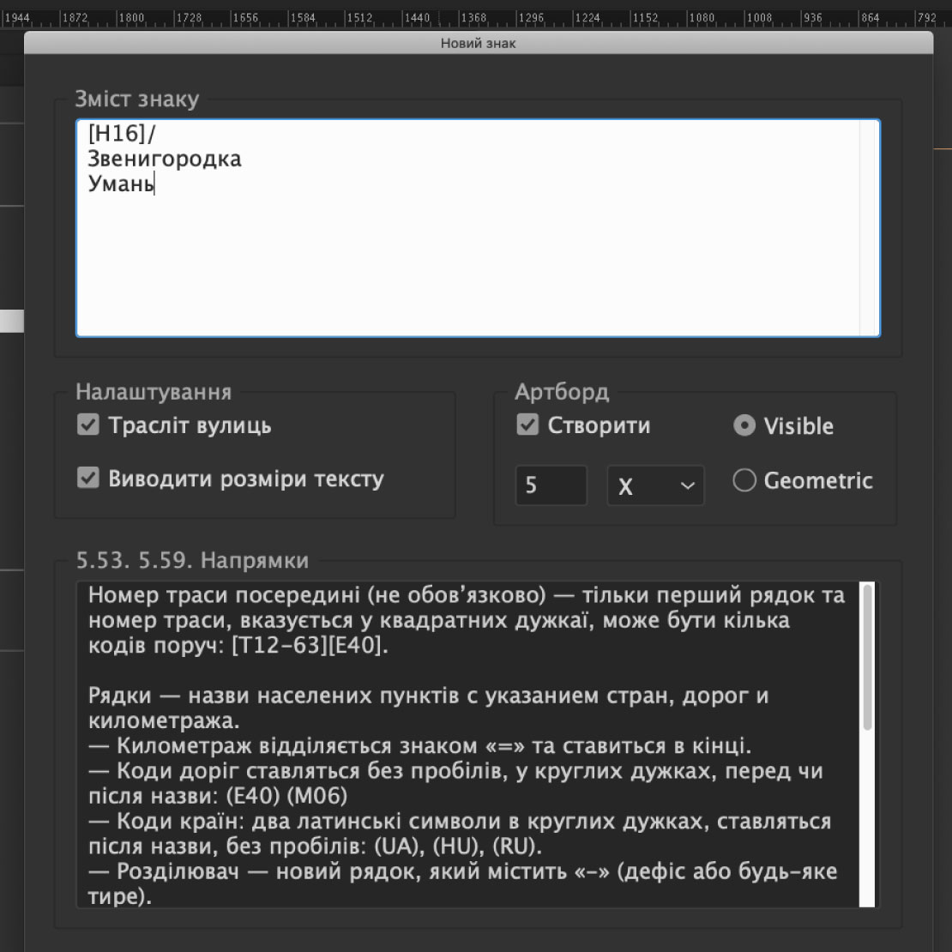The width and height of the screenshot is (952, 952).
Task: Place cursor on the Умань line
Action: (120, 185)
